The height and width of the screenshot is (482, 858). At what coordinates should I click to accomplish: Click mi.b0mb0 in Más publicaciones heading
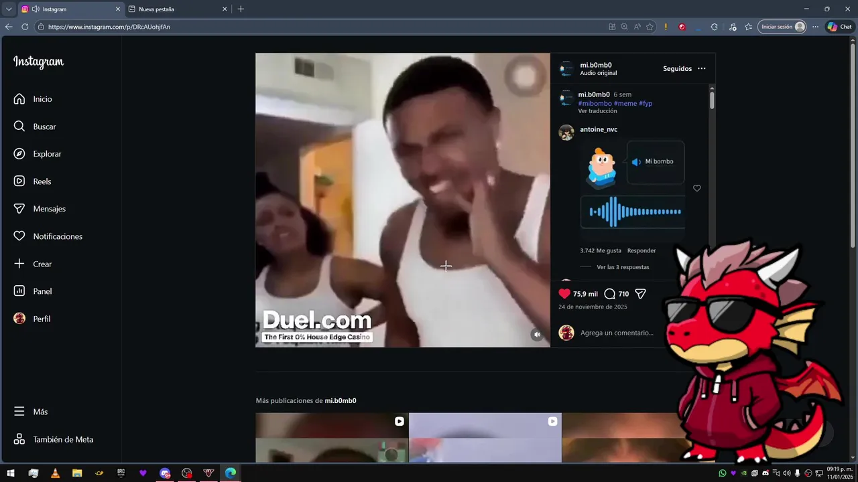(x=341, y=400)
